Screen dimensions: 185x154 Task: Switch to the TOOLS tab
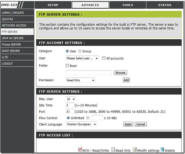[x=128, y=5]
